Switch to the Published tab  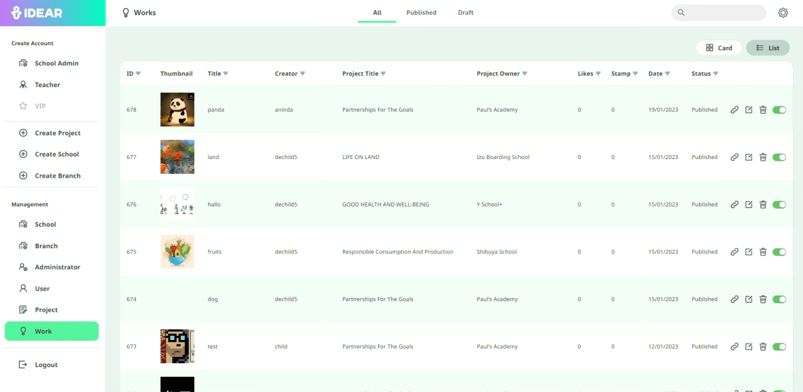(x=421, y=13)
